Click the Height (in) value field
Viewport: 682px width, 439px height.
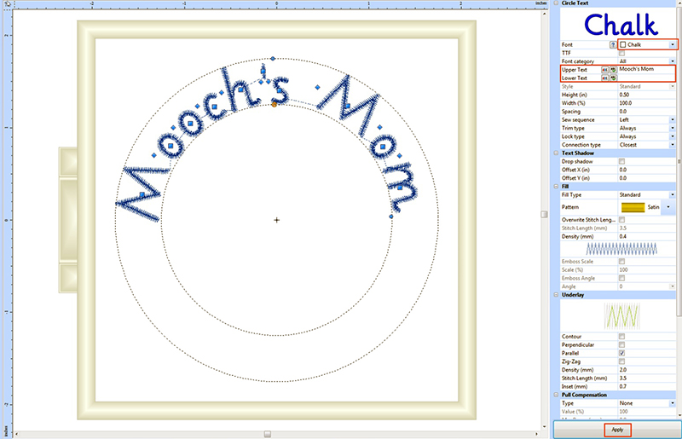[x=646, y=95]
